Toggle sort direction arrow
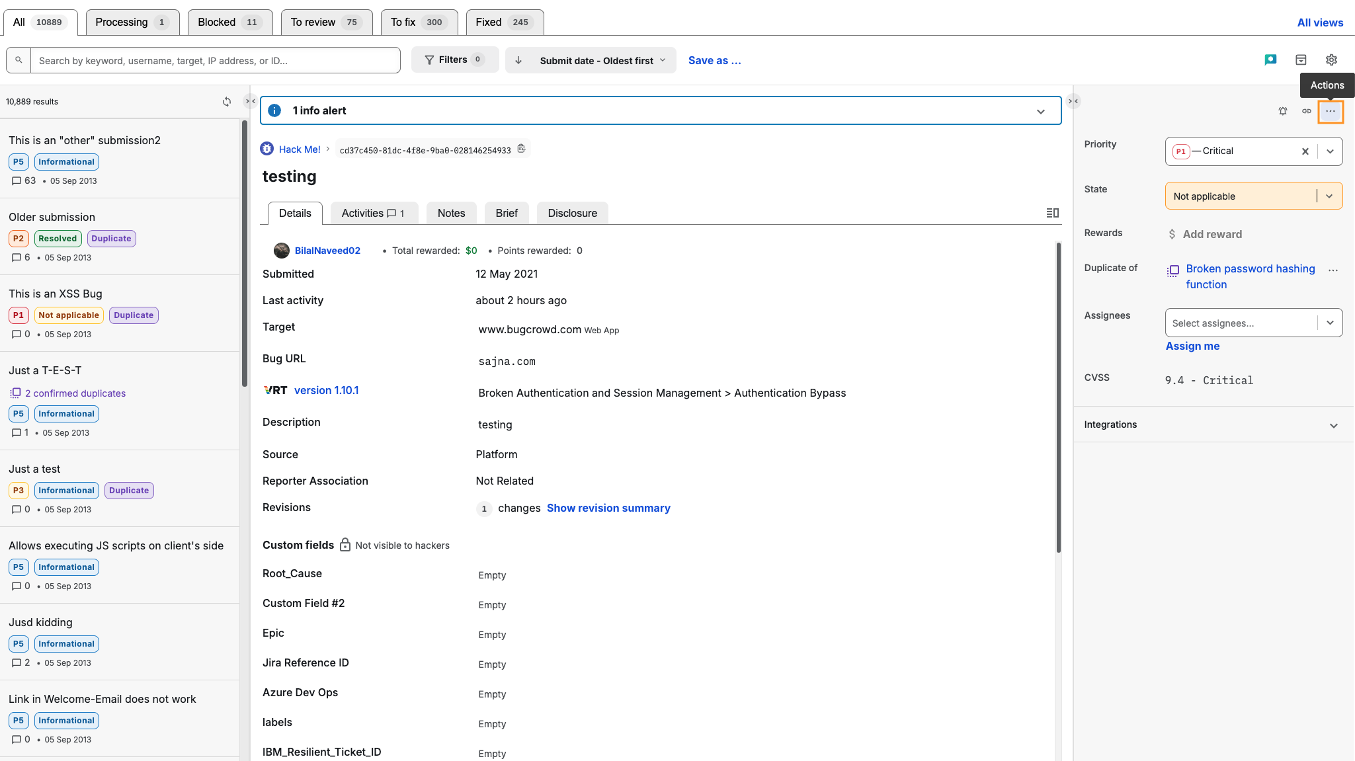This screenshot has width=1355, height=761. click(518, 60)
